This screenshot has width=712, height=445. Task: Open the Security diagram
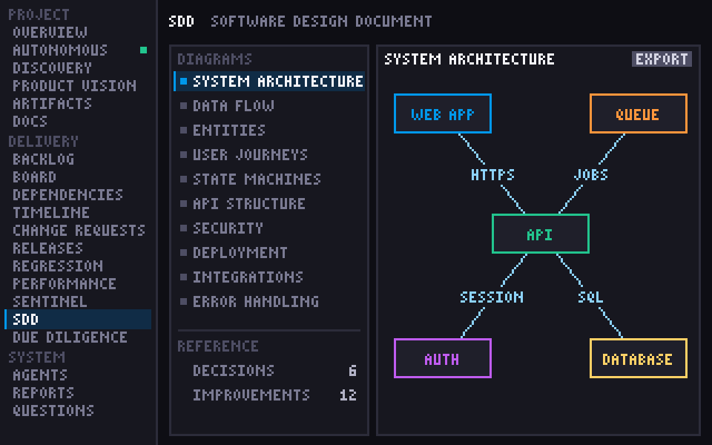point(228,228)
